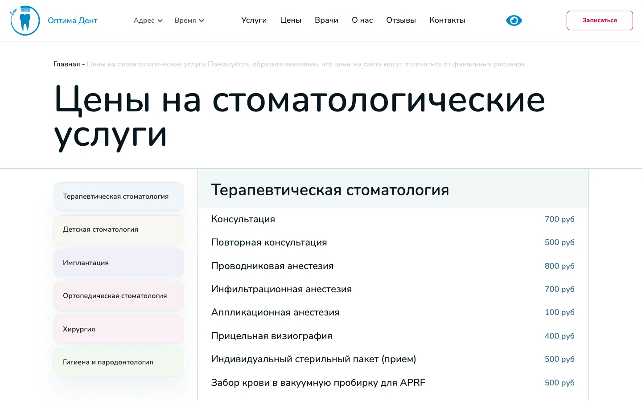The width and height of the screenshot is (642, 401).
Task: Click the Терапевтическая стоматология table heading
Action: (330, 190)
